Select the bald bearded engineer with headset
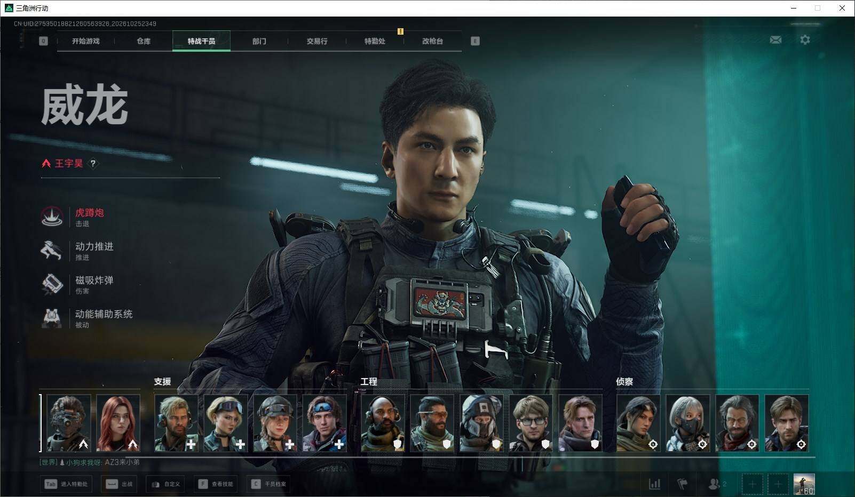Image resolution: width=855 pixels, height=497 pixels. click(383, 423)
